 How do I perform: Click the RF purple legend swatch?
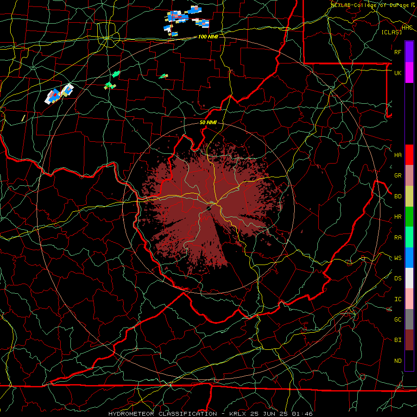coord(409,52)
